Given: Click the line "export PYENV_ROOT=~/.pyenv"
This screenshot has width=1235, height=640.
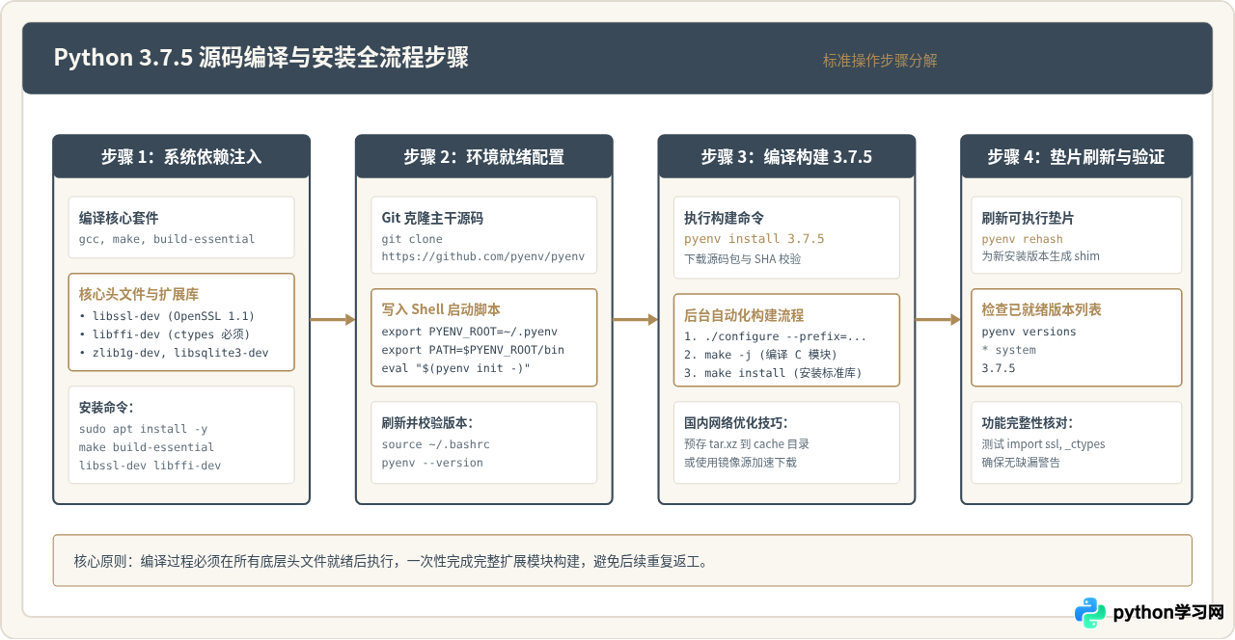Looking at the screenshot, I should click(x=470, y=332).
